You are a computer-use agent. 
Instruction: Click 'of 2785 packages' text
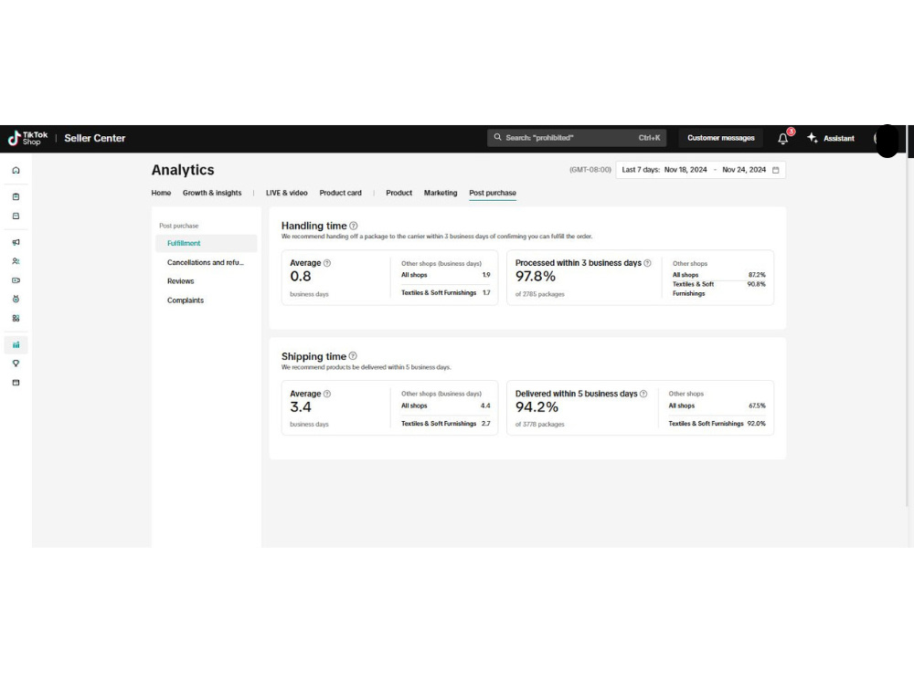coord(540,294)
